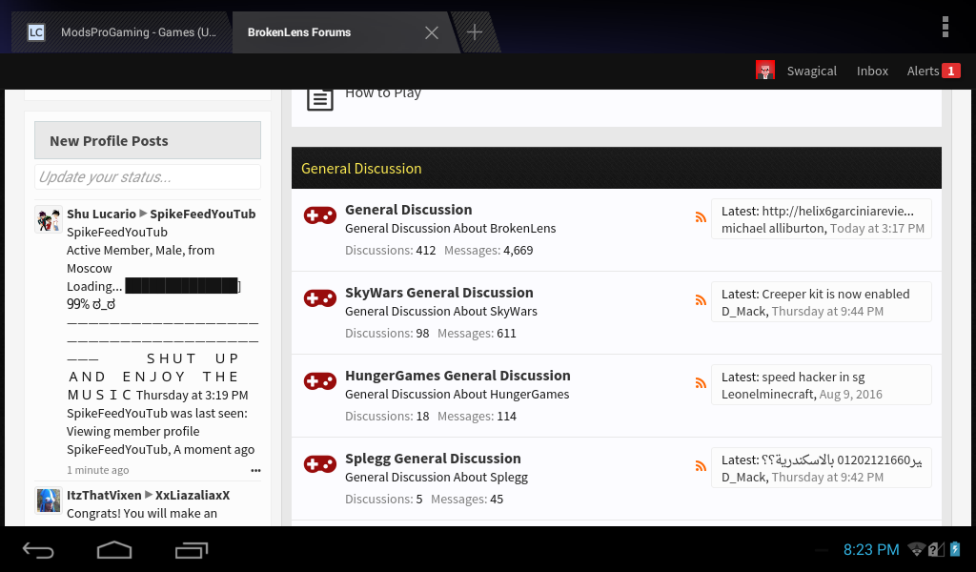This screenshot has width=976, height=572.
Task: Tap the battery charging icon
Action: coord(955,549)
